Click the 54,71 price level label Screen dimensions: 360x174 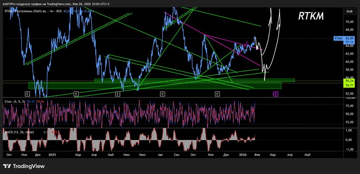click(350, 85)
